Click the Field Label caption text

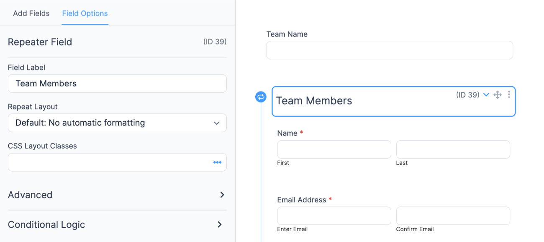pyautogui.click(x=26, y=68)
